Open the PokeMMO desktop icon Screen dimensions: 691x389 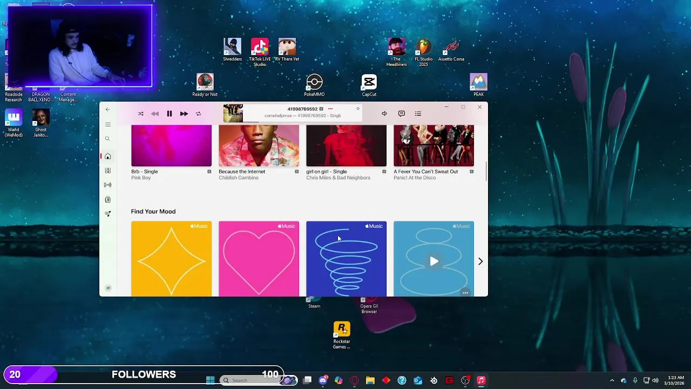click(x=314, y=85)
